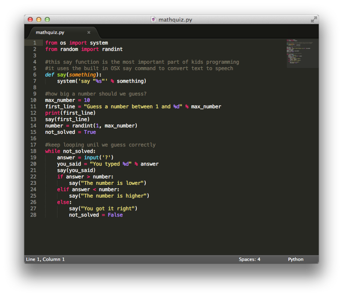This screenshot has width=343, height=297.
Task: Click the Line 1, Column 1 status text
Action: 45,259
